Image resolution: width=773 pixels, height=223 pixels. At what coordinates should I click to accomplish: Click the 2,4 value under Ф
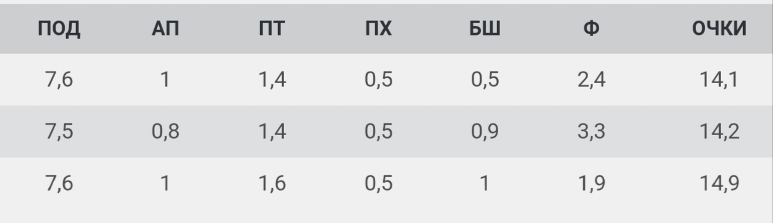(591, 80)
